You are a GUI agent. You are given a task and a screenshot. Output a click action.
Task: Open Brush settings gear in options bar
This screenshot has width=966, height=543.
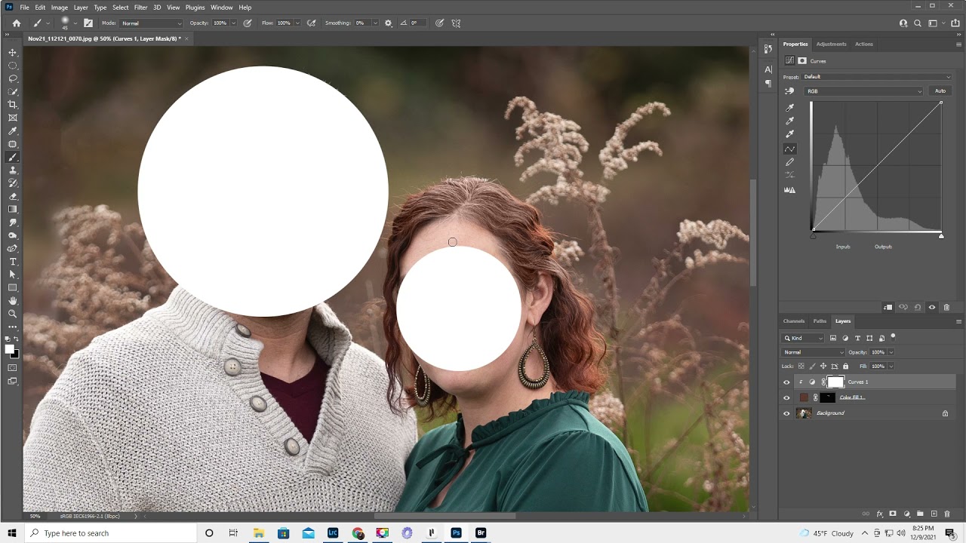coord(389,23)
